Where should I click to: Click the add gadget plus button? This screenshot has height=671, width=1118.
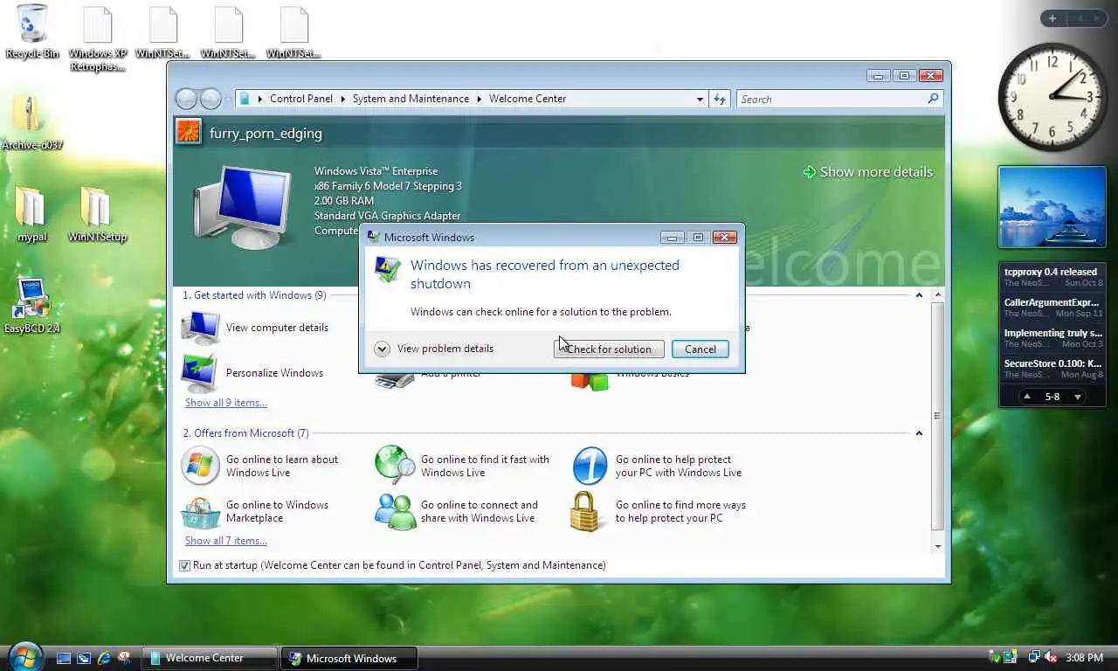click(1052, 18)
